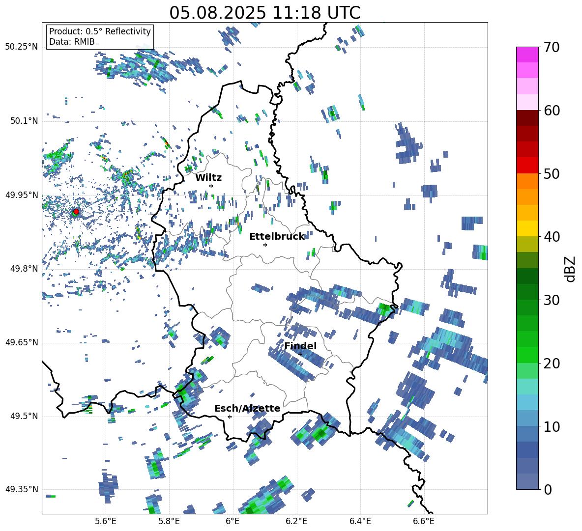Screen dimensions: 582x531
Task: Click the cross marker below Wiltz
Action: pyautogui.click(x=211, y=186)
